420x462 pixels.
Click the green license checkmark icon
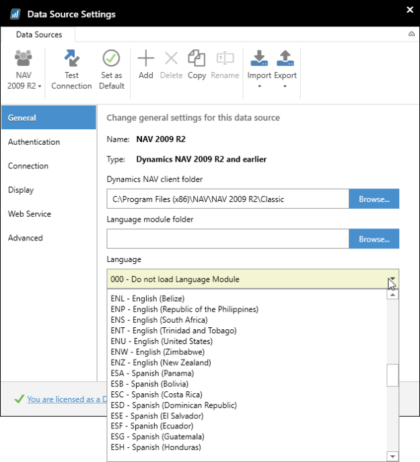point(19,399)
